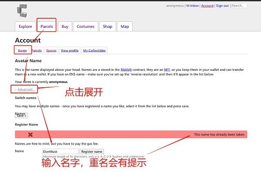Click the Account page heading
Image resolution: width=261 pixels, height=172 pixels.
pyautogui.click(x=28, y=40)
